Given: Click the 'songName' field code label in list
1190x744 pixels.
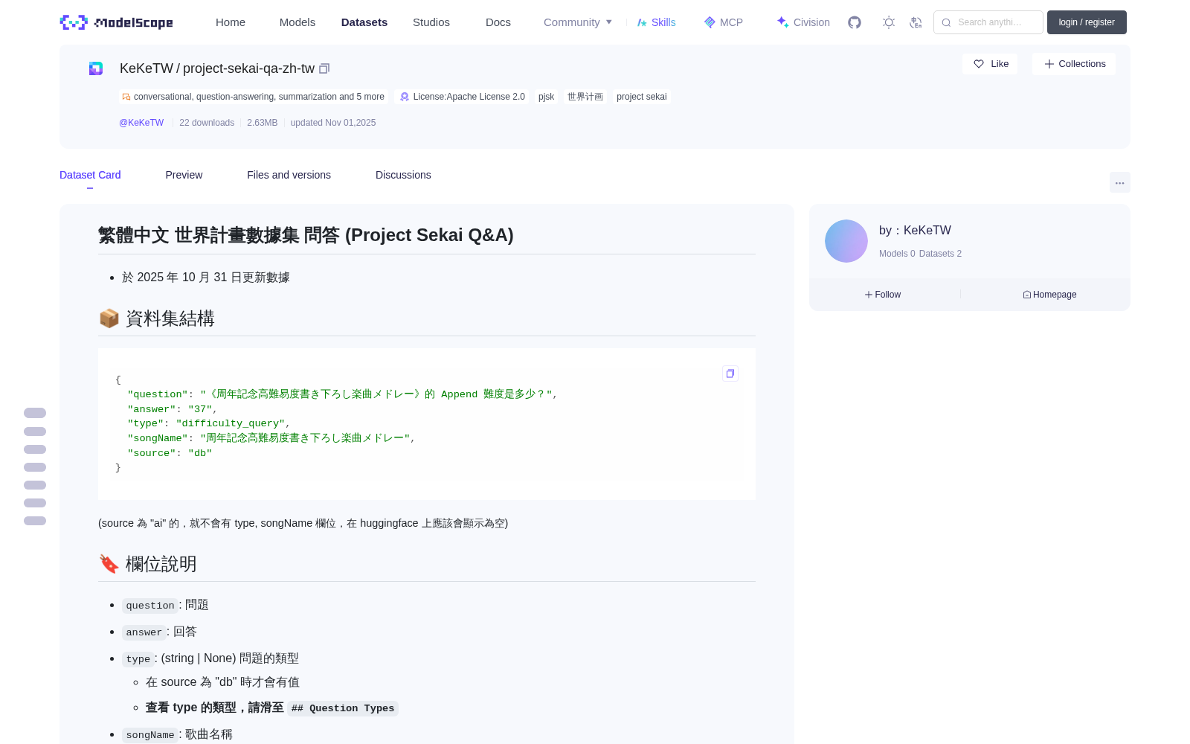Looking at the screenshot, I should click(150, 735).
